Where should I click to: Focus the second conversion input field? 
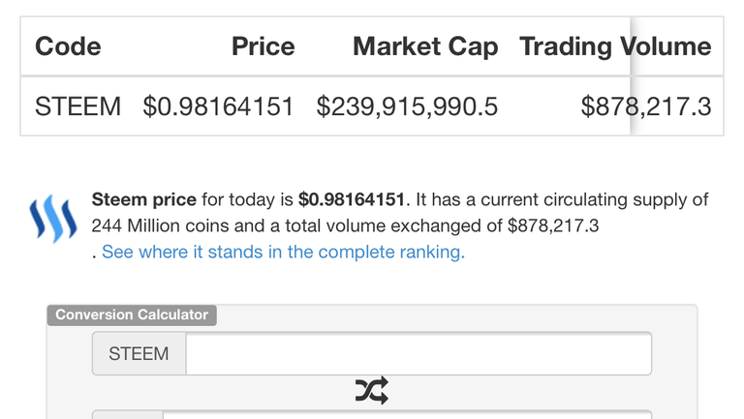tap(407, 415)
